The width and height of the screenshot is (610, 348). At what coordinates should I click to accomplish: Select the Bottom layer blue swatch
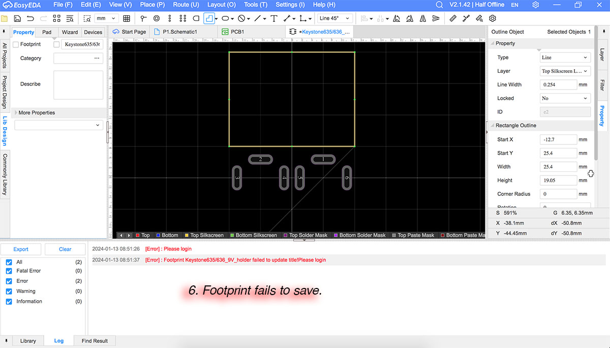pyautogui.click(x=158, y=235)
